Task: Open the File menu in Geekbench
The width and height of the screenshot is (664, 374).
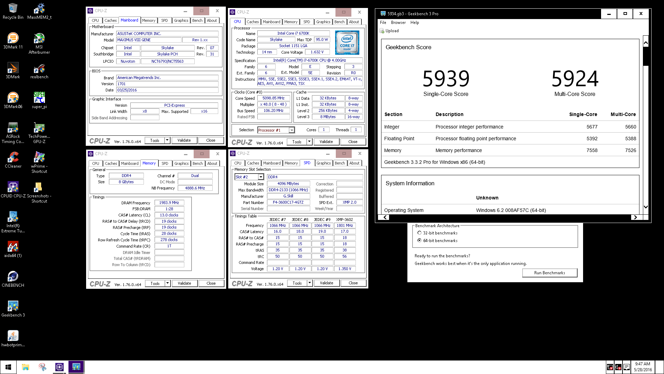Action: [383, 23]
